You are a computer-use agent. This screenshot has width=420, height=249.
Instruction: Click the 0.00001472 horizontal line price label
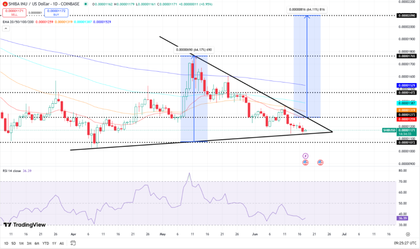coord(407,93)
